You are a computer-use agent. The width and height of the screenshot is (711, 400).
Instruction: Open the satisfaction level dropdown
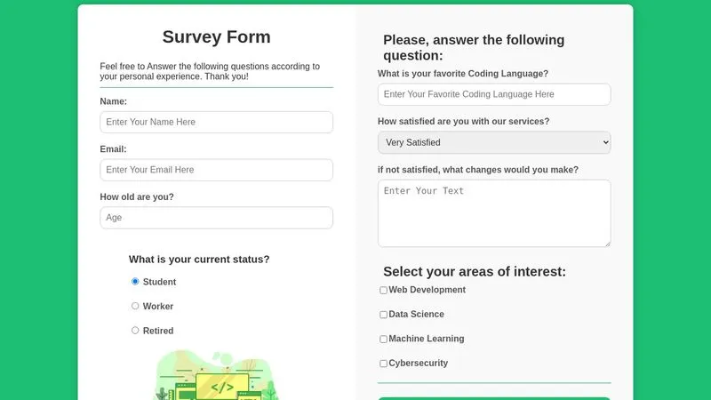[x=494, y=142]
